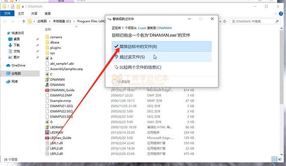The width and height of the screenshot is (286, 166).
Task: Click the OneDrive cloud icon in sidebar
Action: click(8, 66)
